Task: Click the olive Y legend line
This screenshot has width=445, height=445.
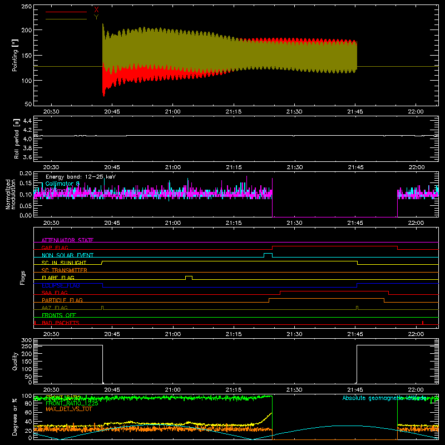Action: coord(66,19)
